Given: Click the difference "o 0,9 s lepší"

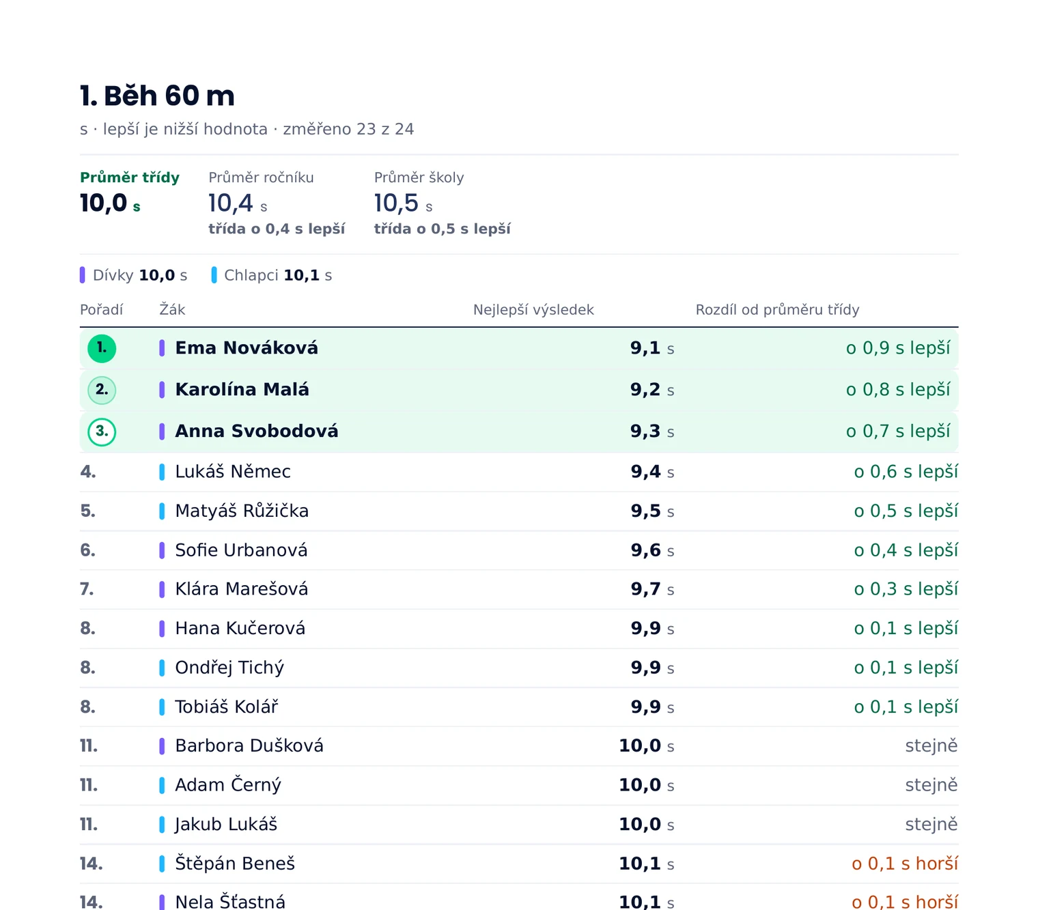Looking at the screenshot, I should point(898,348).
